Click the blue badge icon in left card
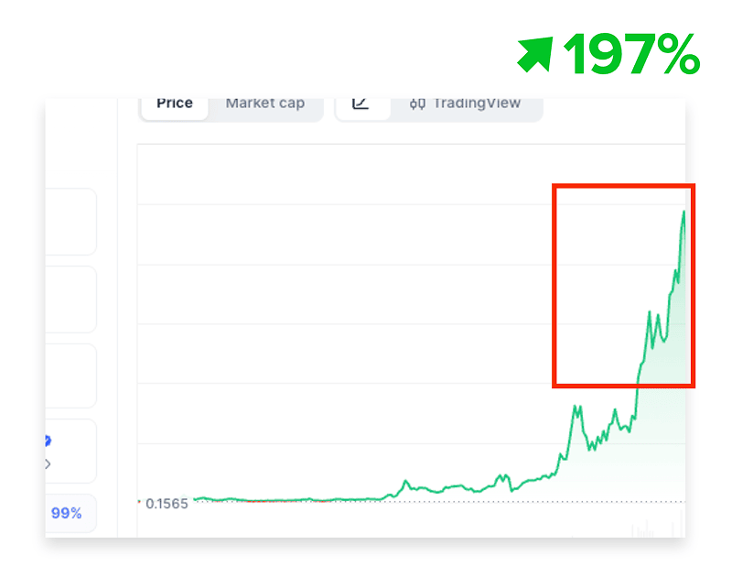Viewport: 732px width, 588px height. [x=48, y=441]
